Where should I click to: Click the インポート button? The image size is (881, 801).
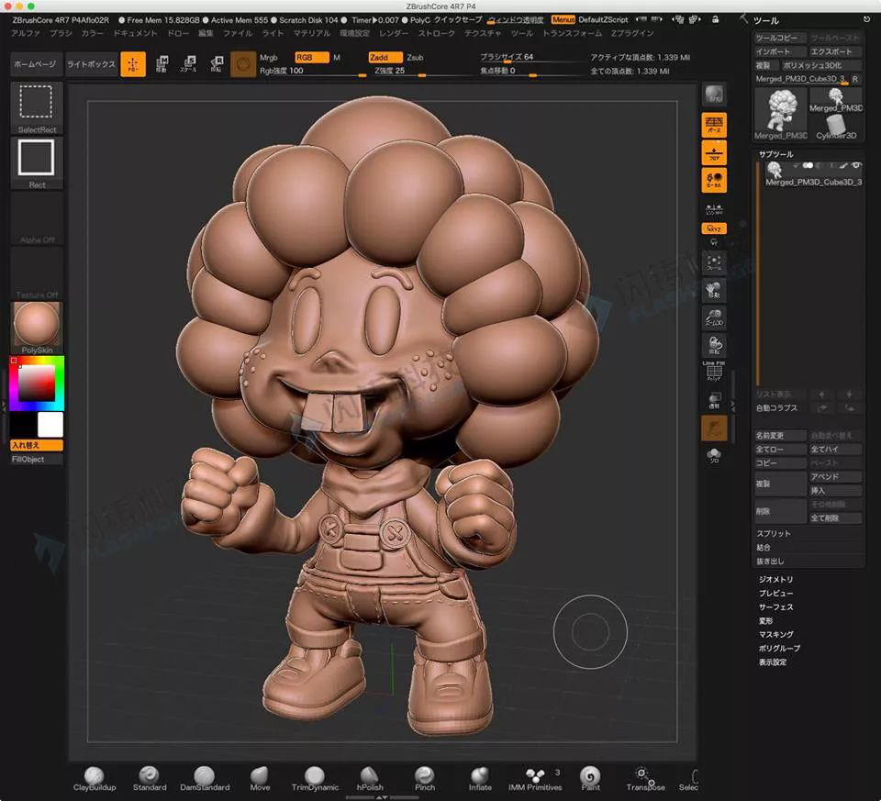click(780, 51)
